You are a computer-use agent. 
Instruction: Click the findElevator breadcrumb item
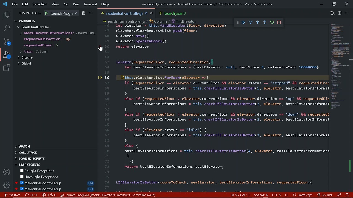pos(183,21)
